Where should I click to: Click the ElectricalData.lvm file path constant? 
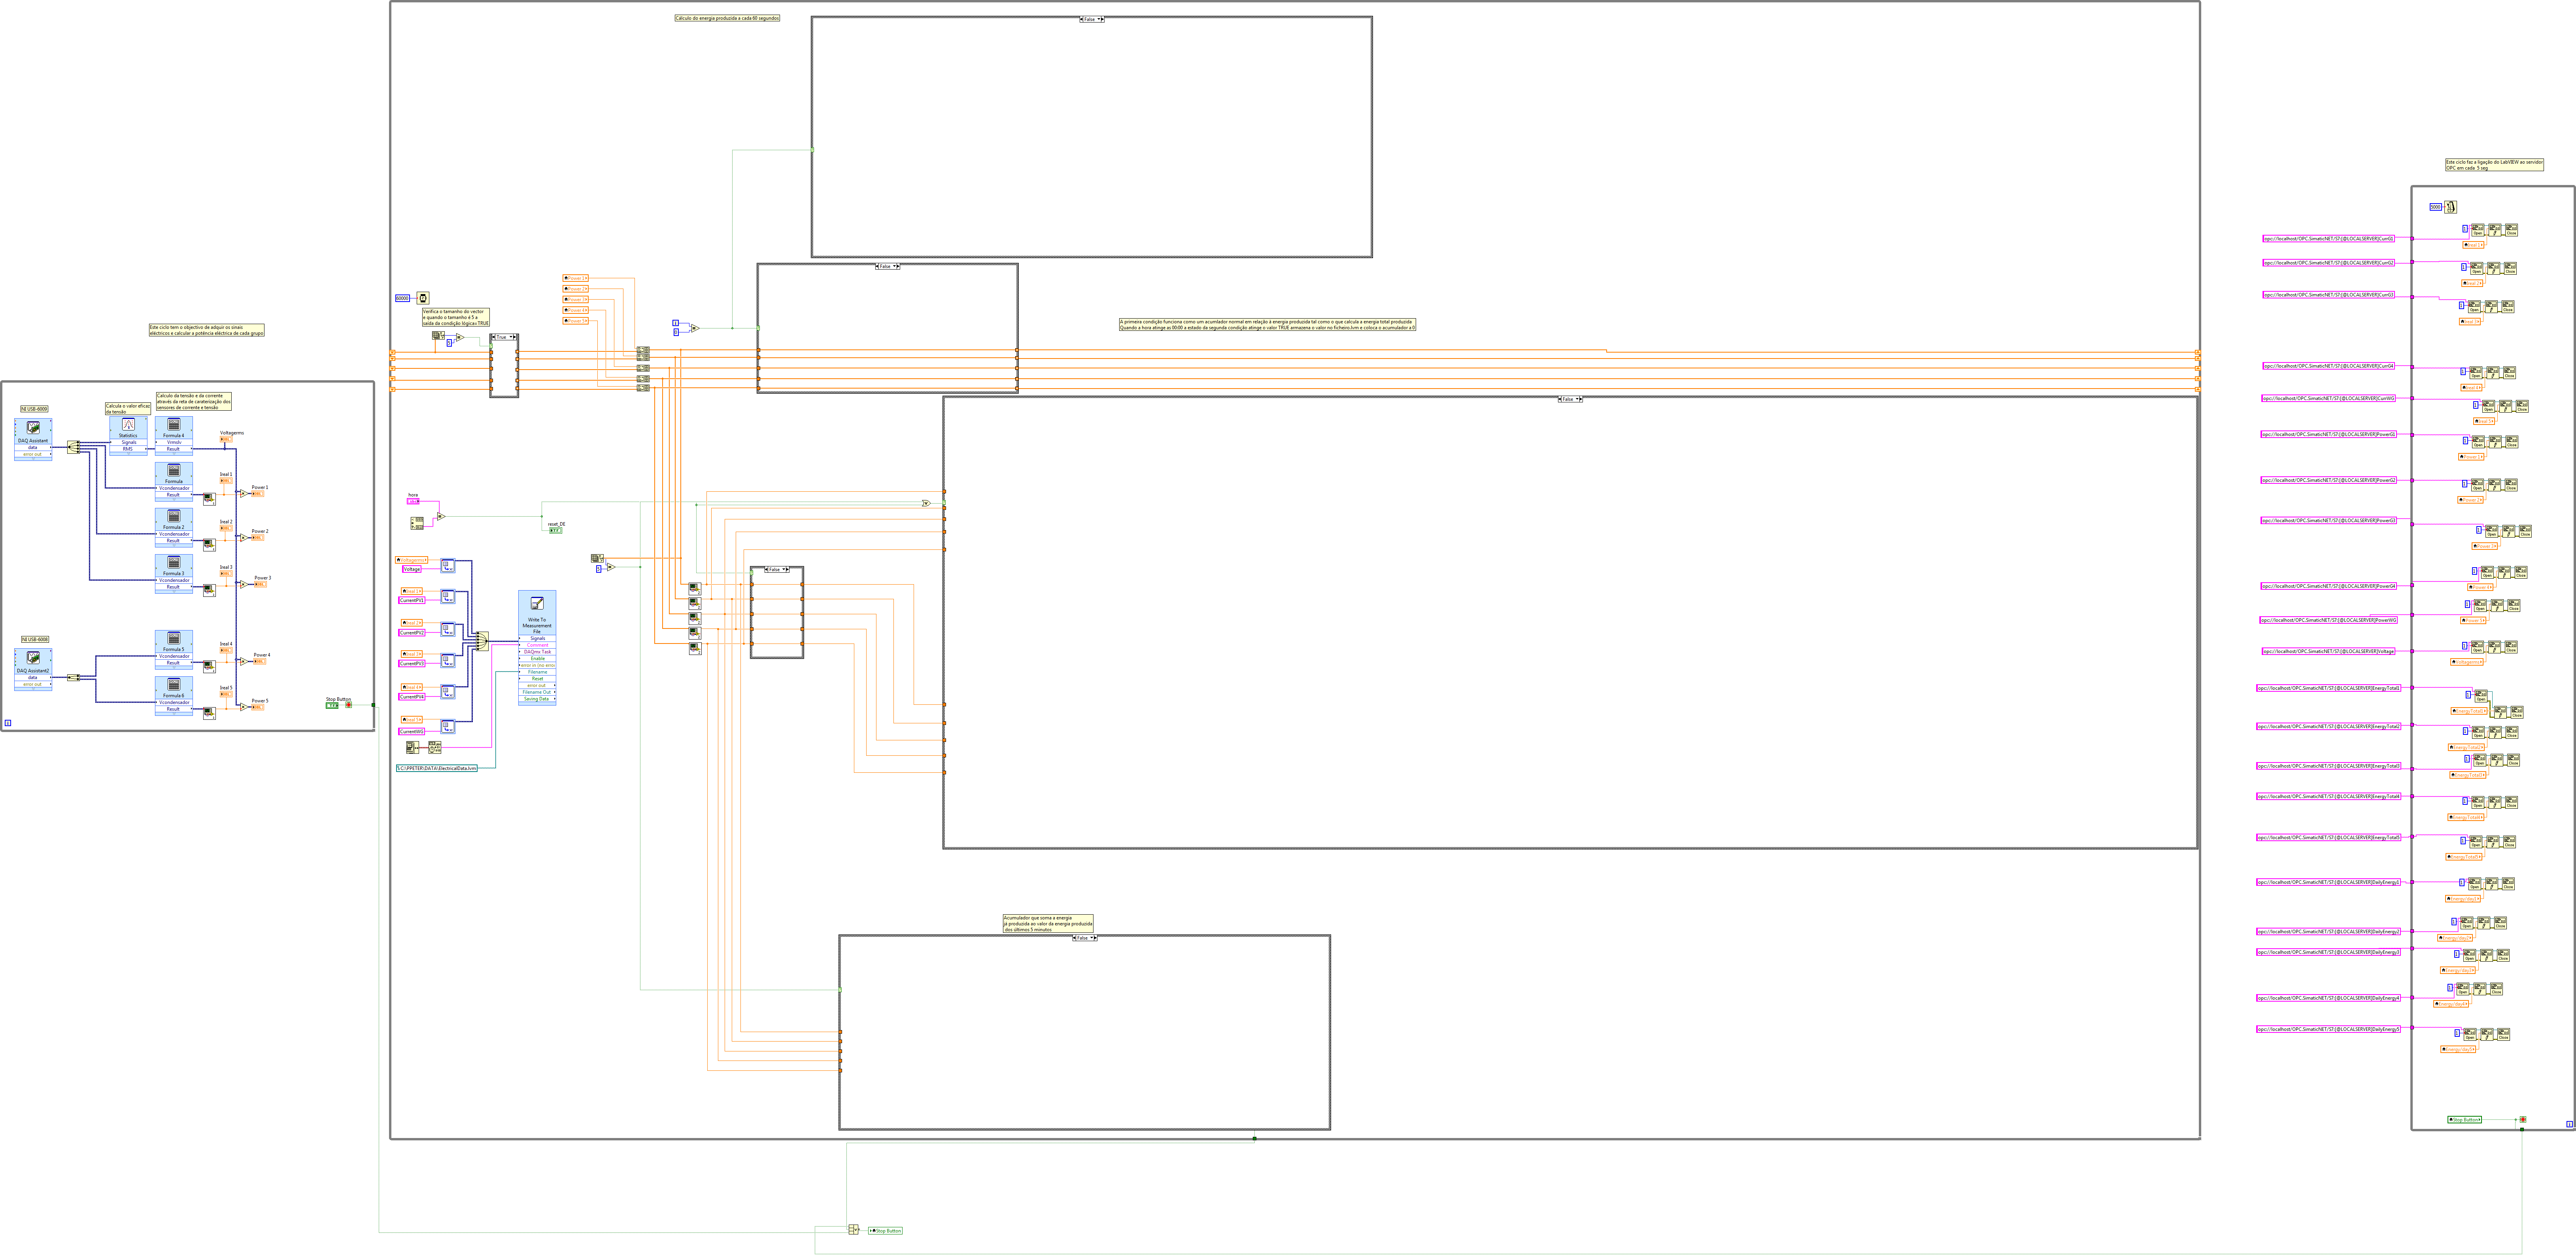[x=437, y=768]
